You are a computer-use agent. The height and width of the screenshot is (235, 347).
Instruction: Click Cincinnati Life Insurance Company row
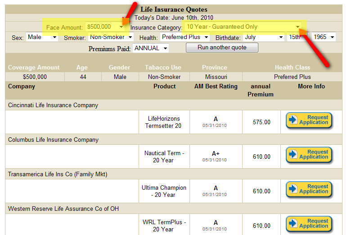coord(174,105)
